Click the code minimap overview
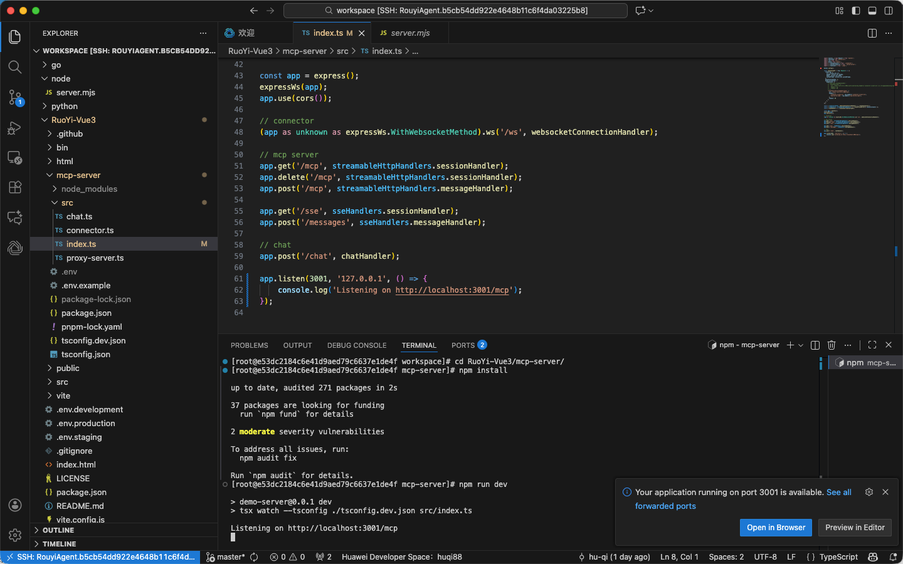Viewport: 903px width, 564px height. 858,97
